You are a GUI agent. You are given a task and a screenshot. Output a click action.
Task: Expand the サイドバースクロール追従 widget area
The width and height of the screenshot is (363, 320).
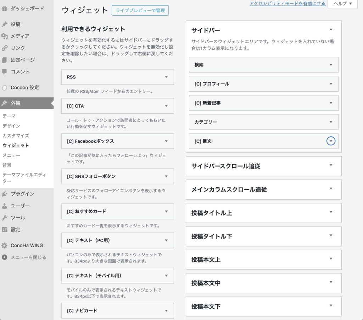(x=331, y=166)
